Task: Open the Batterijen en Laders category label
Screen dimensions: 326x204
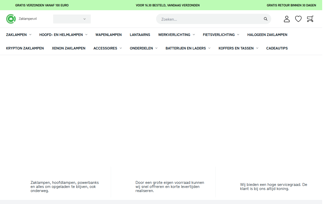Action: (x=186, y=48)
